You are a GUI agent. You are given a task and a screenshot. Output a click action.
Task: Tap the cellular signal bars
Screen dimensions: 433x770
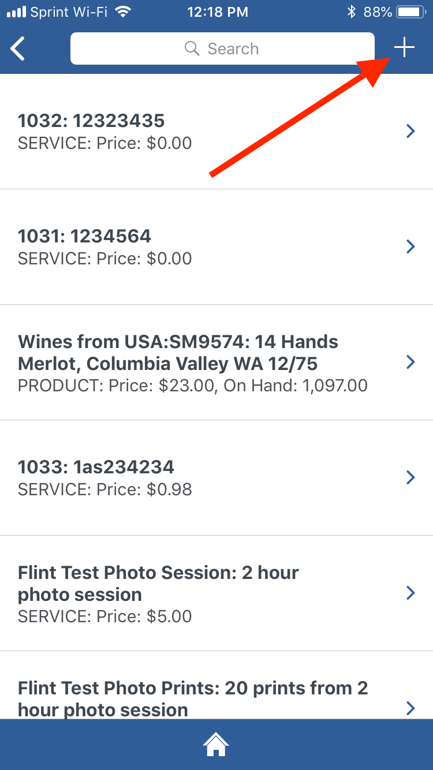coord(16,12)
